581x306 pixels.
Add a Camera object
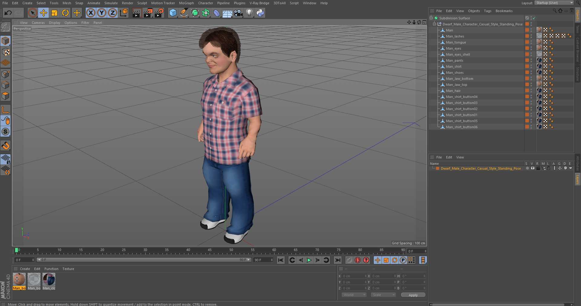point(238,13)
